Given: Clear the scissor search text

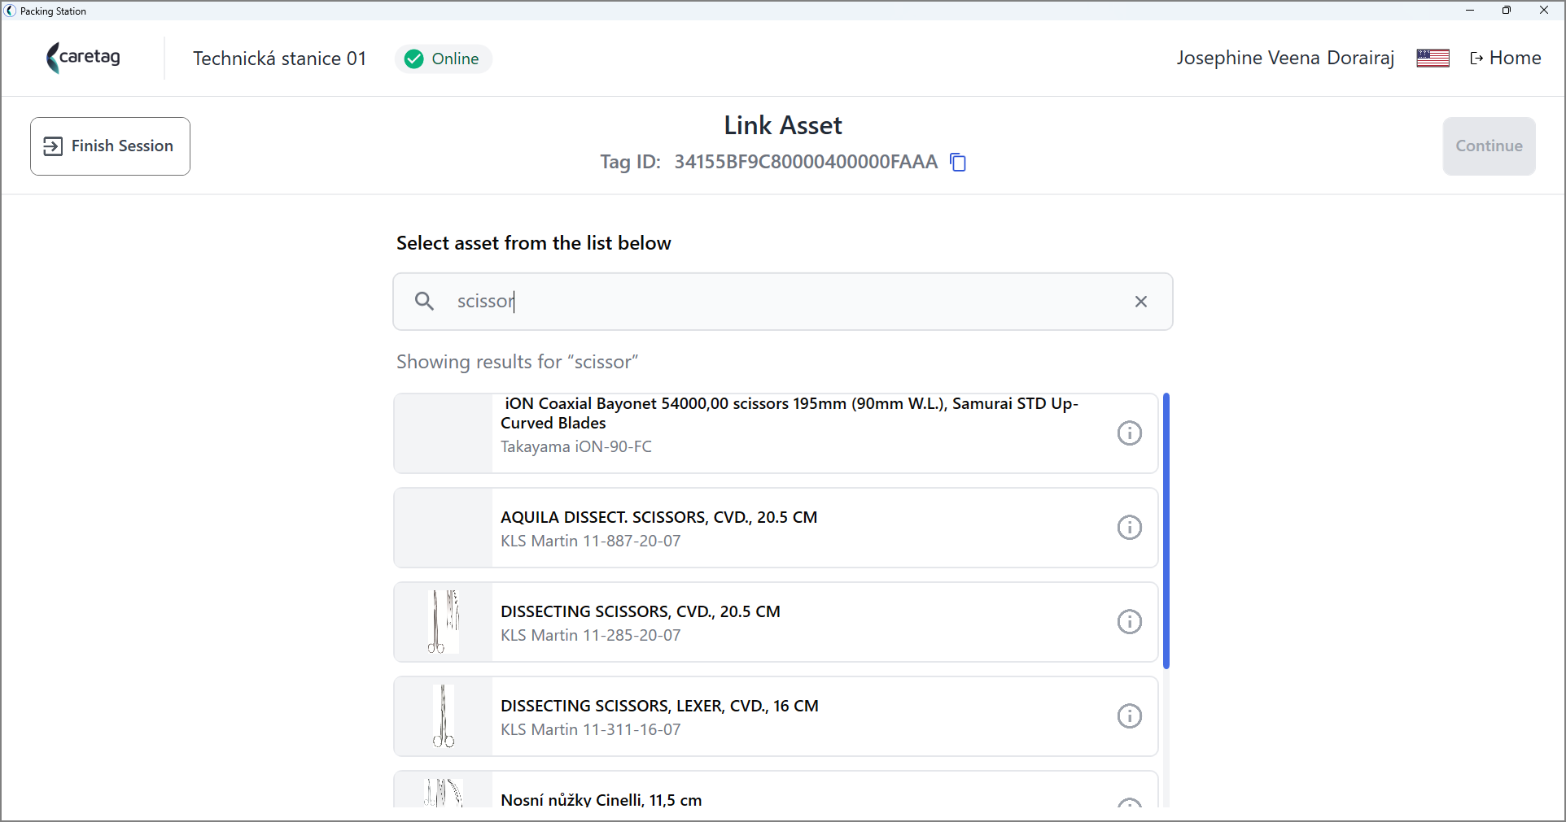Looking at the screenshot, I should click(1141, 302).
